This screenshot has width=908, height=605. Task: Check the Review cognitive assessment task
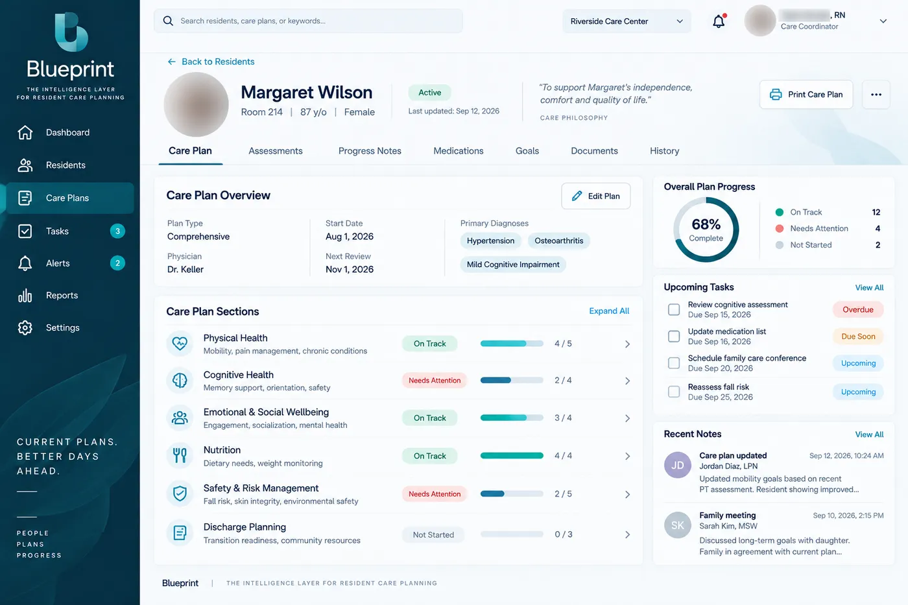(x=674, y=310)
